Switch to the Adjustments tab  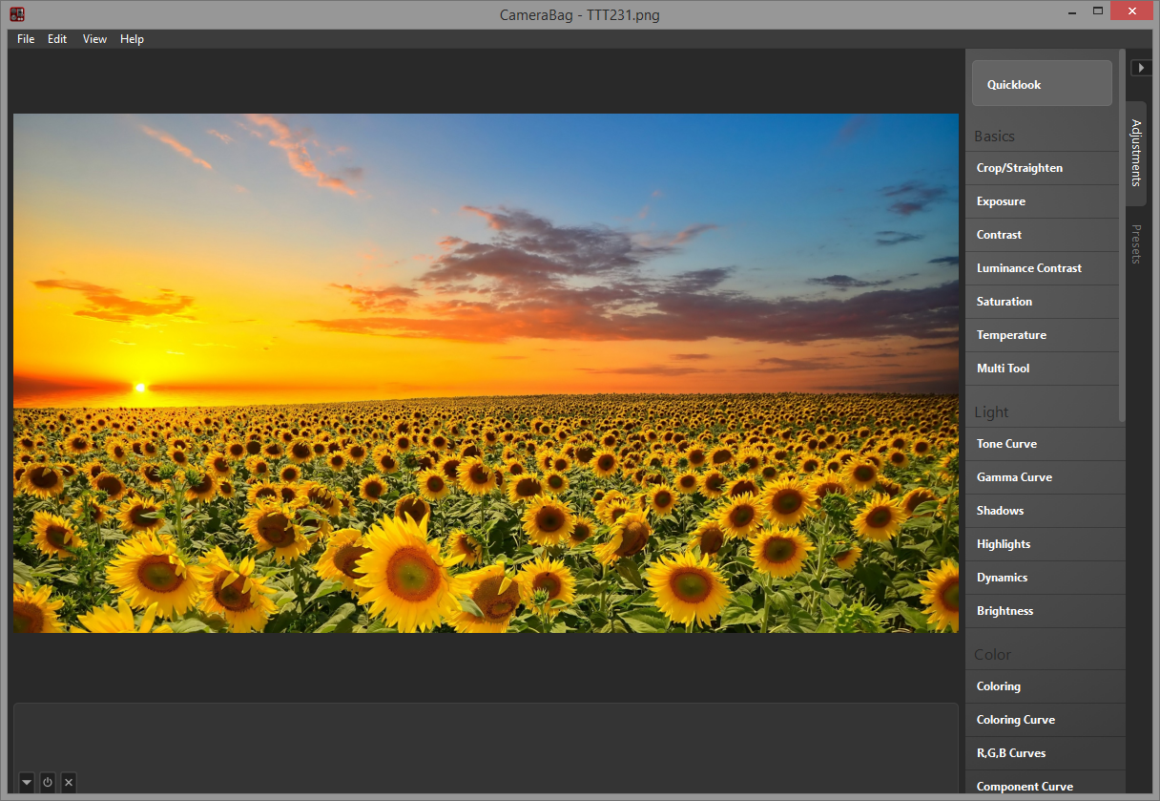pos(1136,153)
